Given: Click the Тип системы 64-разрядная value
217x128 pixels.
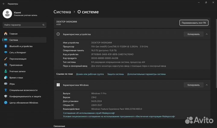Looking at the screenshot, I should tap(118, 62).
